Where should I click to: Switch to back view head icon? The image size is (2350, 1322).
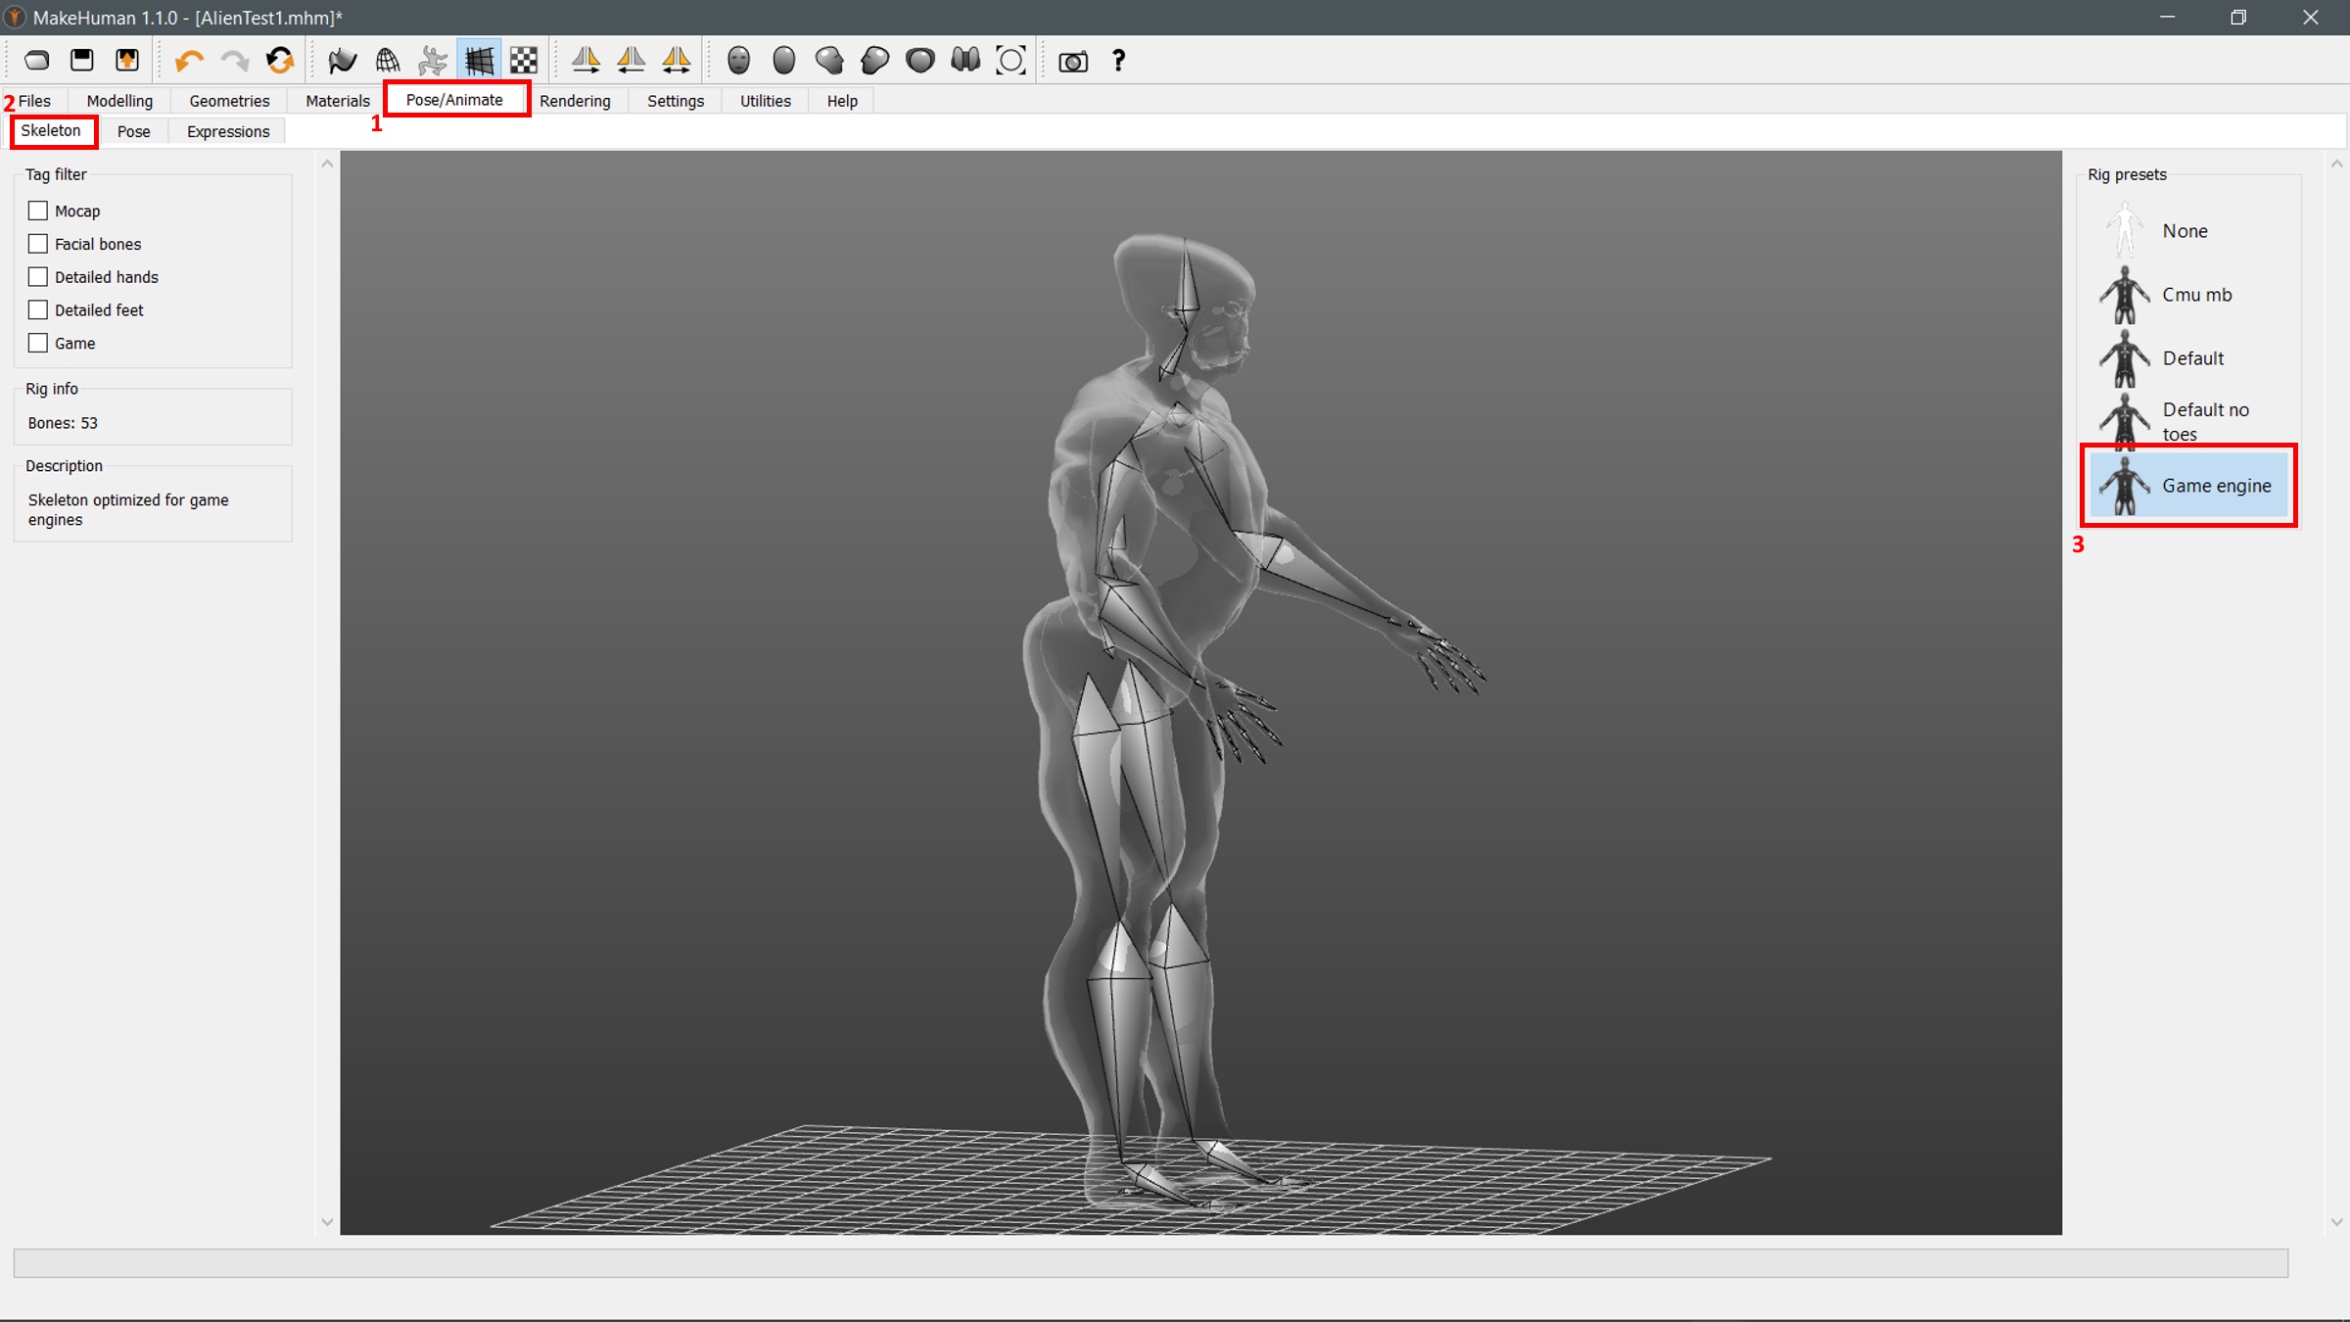tap(784, 61)
